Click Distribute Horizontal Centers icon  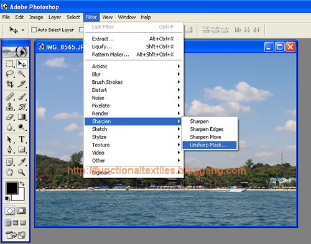[x=247, y=30]
